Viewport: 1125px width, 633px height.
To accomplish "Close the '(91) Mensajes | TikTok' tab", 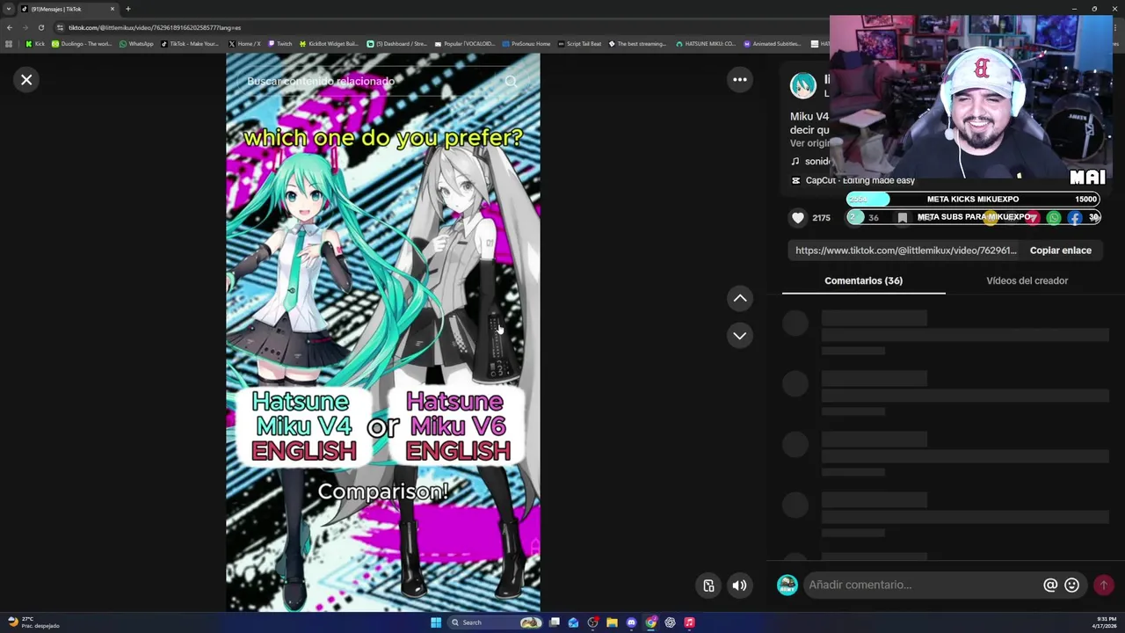I will 112,9.
